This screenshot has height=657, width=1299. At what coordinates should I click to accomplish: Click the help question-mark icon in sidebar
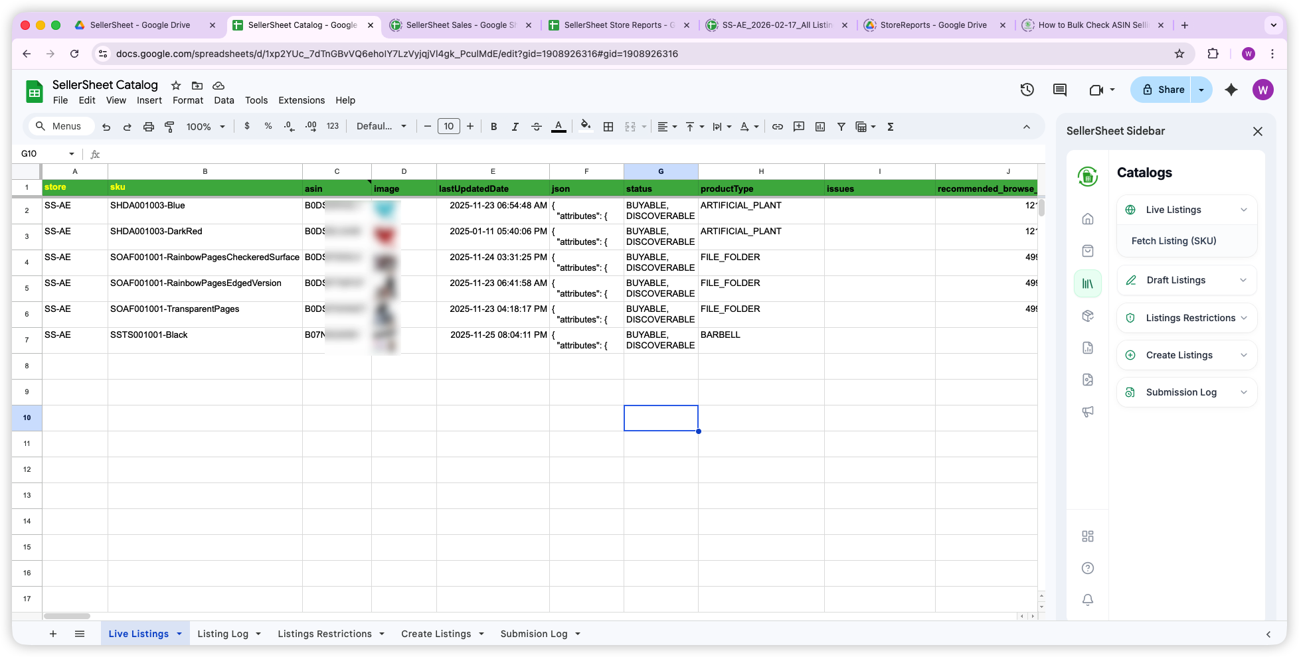(1088, 567)
